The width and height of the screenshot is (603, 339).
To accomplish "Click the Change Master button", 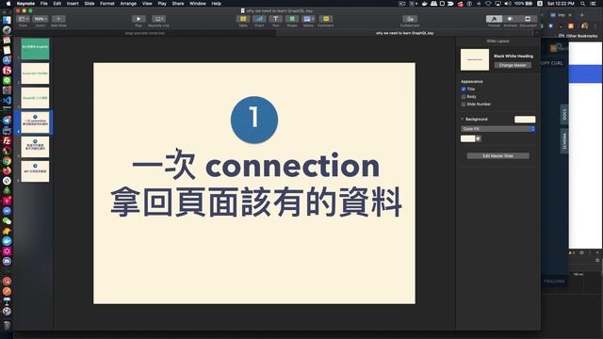I will pos(513,65).
